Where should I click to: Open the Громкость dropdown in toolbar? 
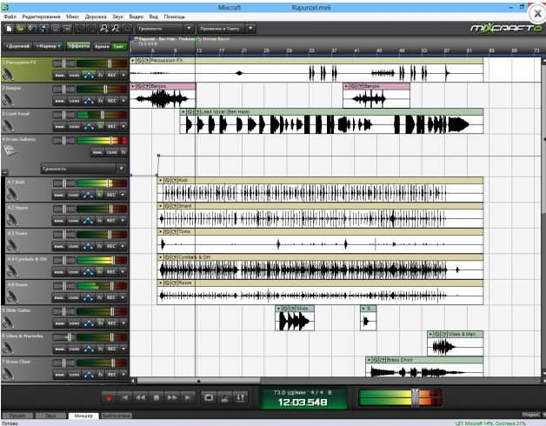click(x=164, y=29)
